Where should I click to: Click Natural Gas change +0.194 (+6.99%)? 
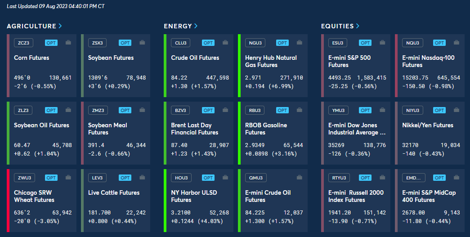click(269, 86)
